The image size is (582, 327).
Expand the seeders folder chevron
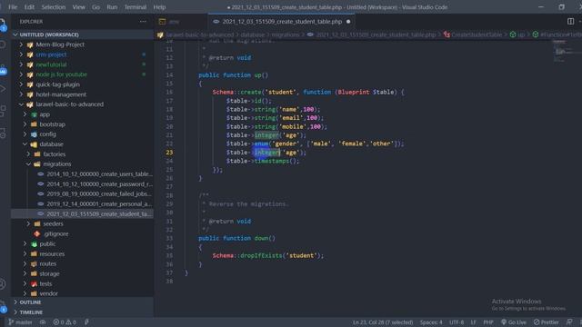click(x=28, y=224)
